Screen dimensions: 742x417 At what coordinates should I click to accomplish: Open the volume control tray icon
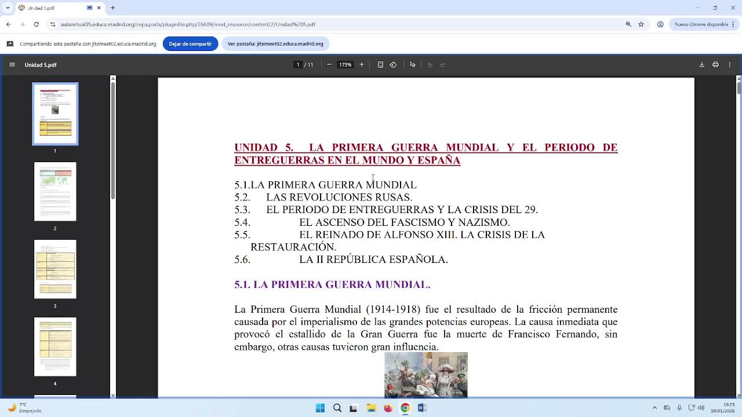pos(701,408)
